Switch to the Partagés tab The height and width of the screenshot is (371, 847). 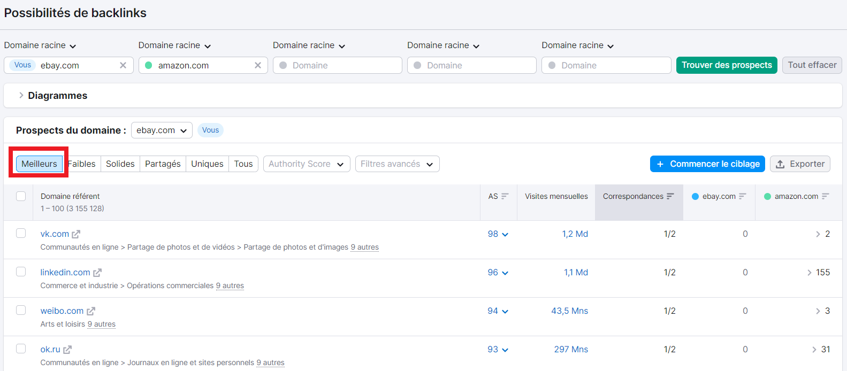coord(163,164)
